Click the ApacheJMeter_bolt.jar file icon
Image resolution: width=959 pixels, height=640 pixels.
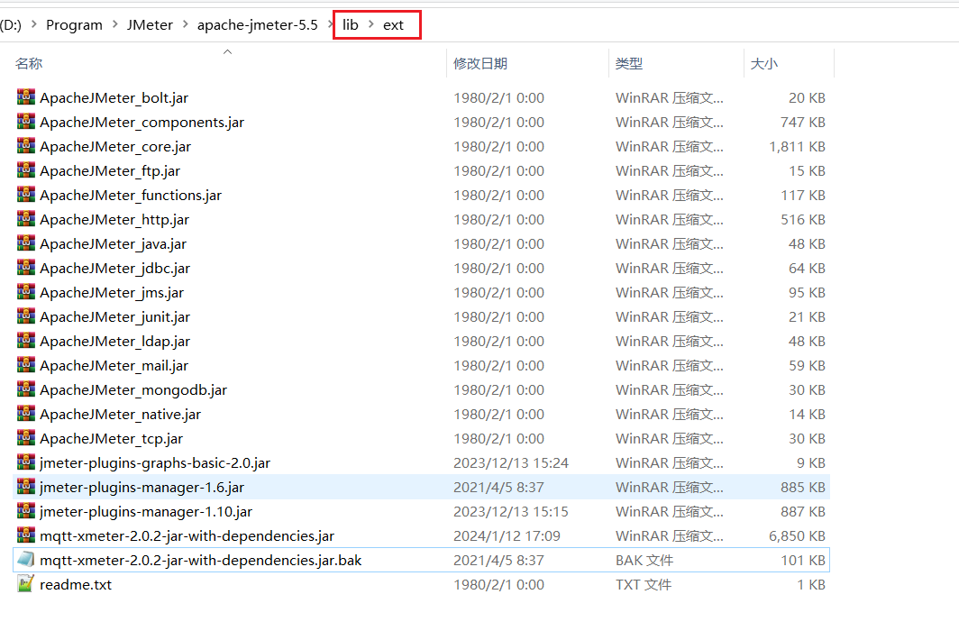pos(25,97)
